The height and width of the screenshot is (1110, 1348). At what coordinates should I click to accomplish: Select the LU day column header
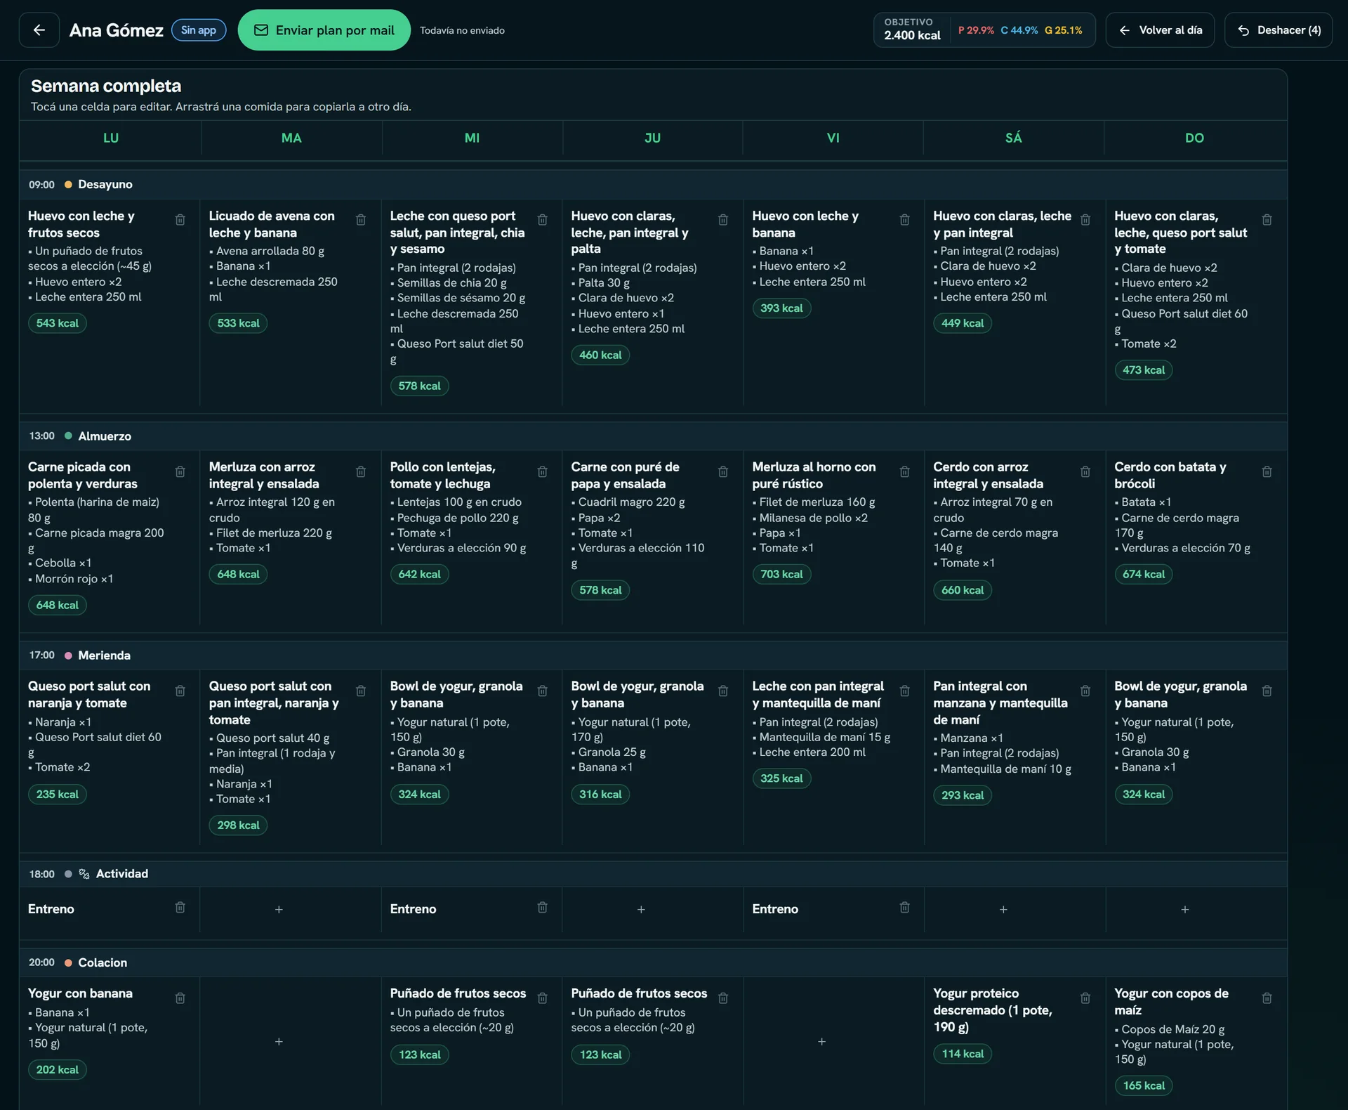[111, 138]
